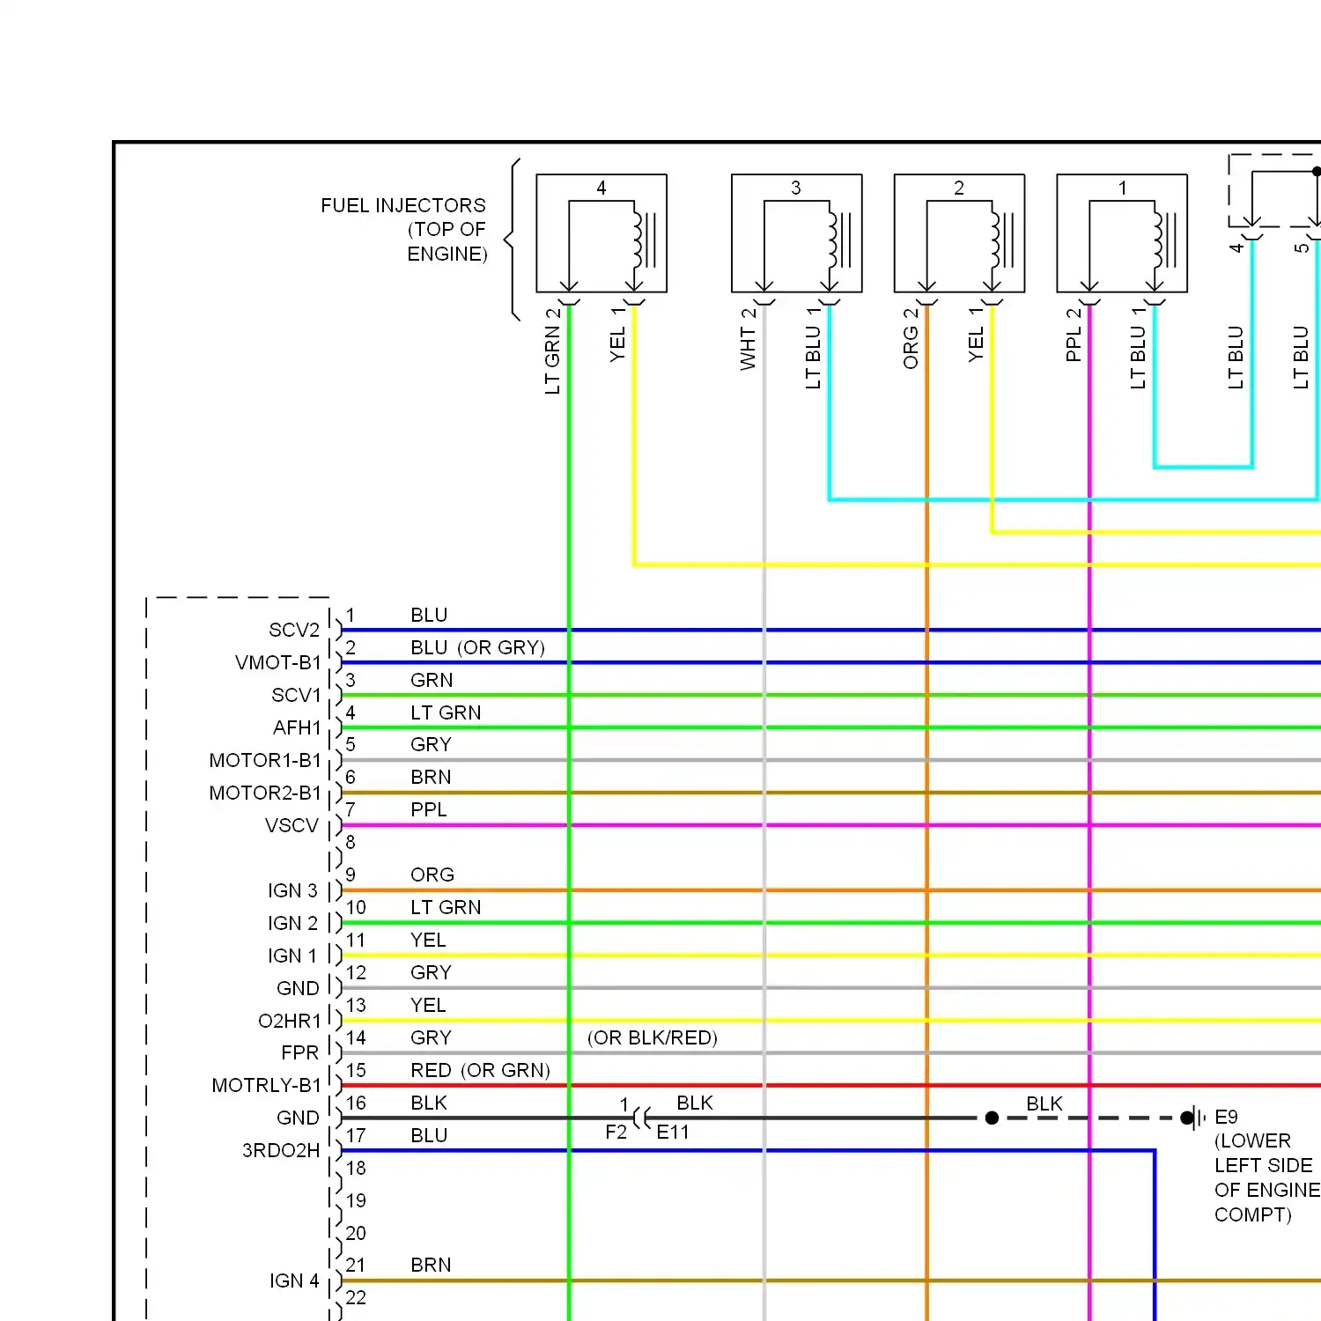1321x1321 pixels.
Task: Select the LT GRN 2 wire label
Action: click(x=553, y=351)
